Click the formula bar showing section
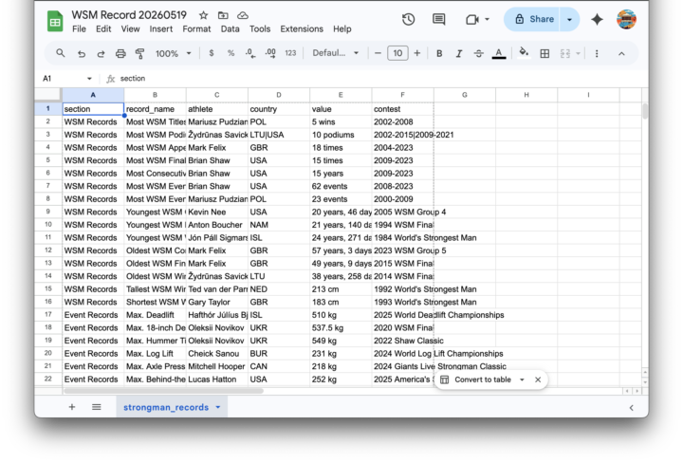 click(377, 79)
